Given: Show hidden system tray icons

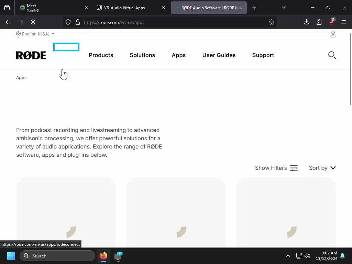Looking at the screenshot, I should 288,256.
